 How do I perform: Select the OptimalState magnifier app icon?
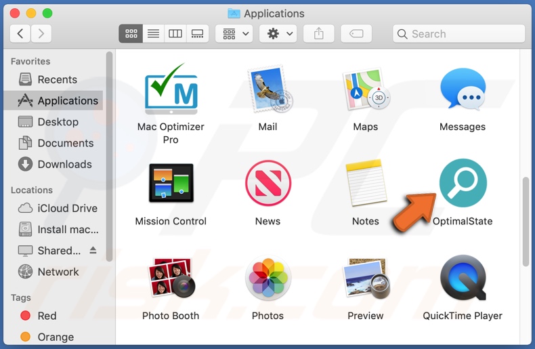(463, 183)
